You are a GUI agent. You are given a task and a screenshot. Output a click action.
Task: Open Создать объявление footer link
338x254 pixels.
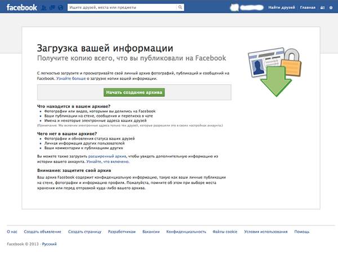tap(42, 232)
